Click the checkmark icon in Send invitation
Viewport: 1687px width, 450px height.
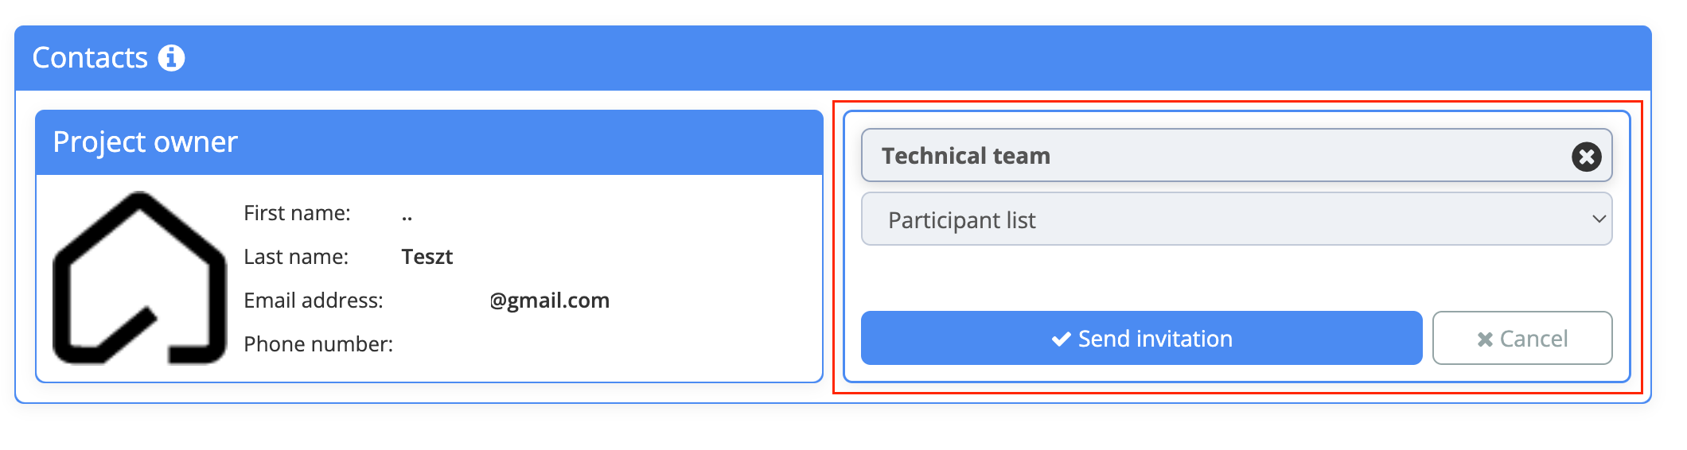coord(1061,339)
